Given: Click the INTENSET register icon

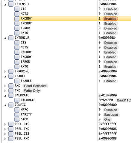Looking at the screenshot, I should tap(11, 4).
